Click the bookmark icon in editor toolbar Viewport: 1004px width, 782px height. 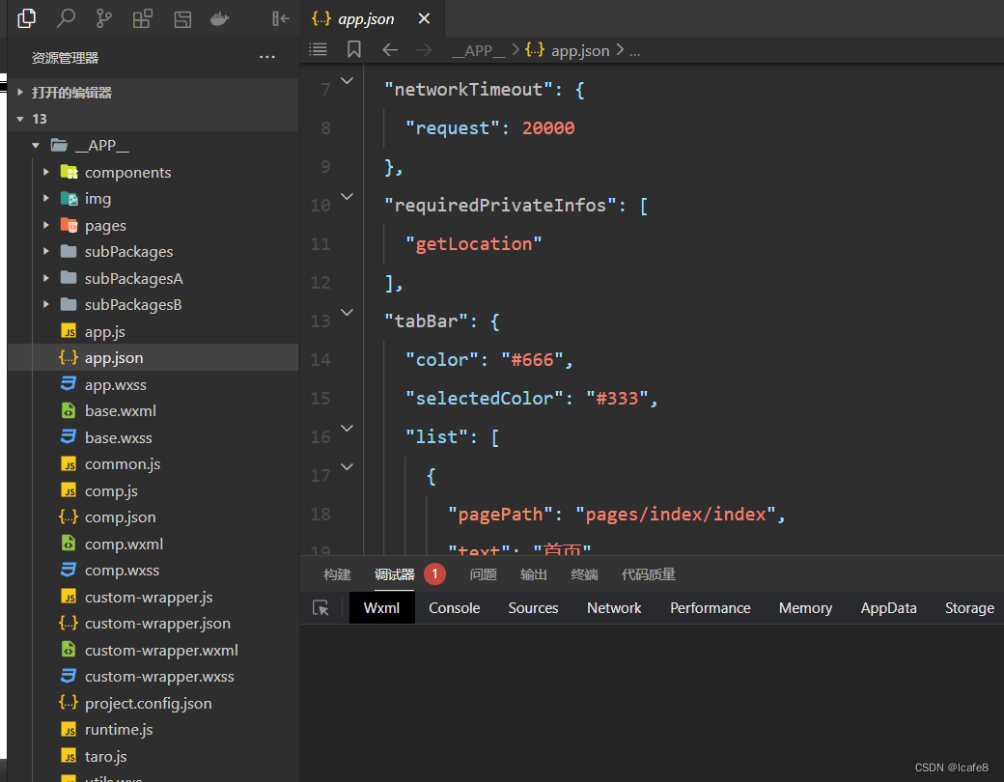pyautogui.click(x=353, y=49)
